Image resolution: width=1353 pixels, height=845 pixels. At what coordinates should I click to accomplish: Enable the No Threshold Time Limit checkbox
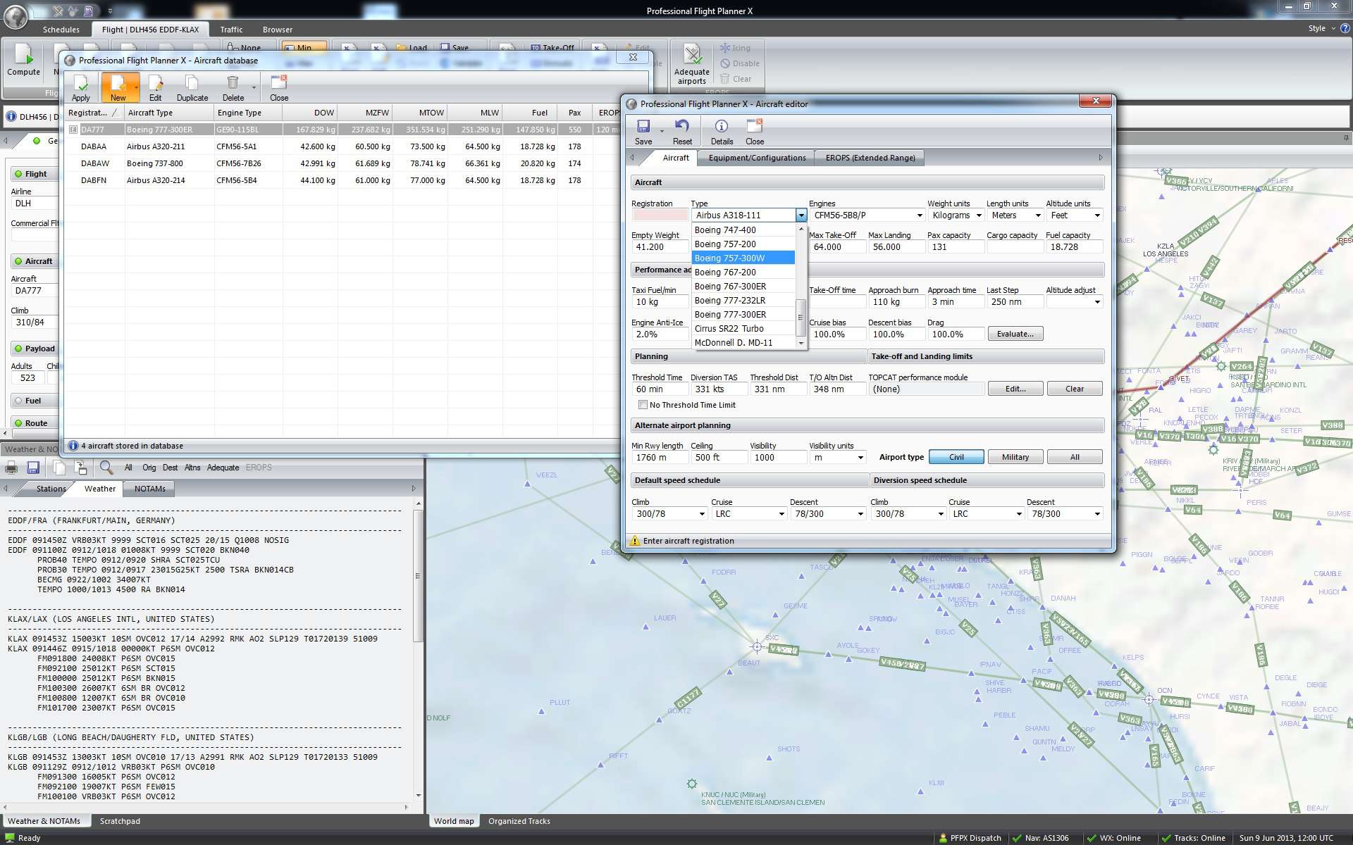tap(643, 405)
